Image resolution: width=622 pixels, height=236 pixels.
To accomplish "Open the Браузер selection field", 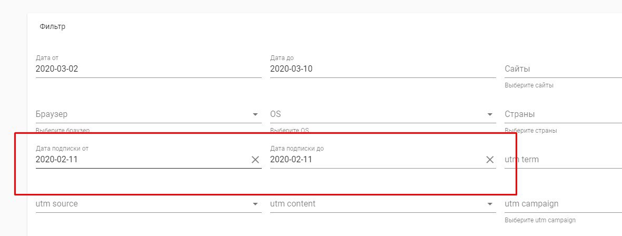I will coord(149,114).
